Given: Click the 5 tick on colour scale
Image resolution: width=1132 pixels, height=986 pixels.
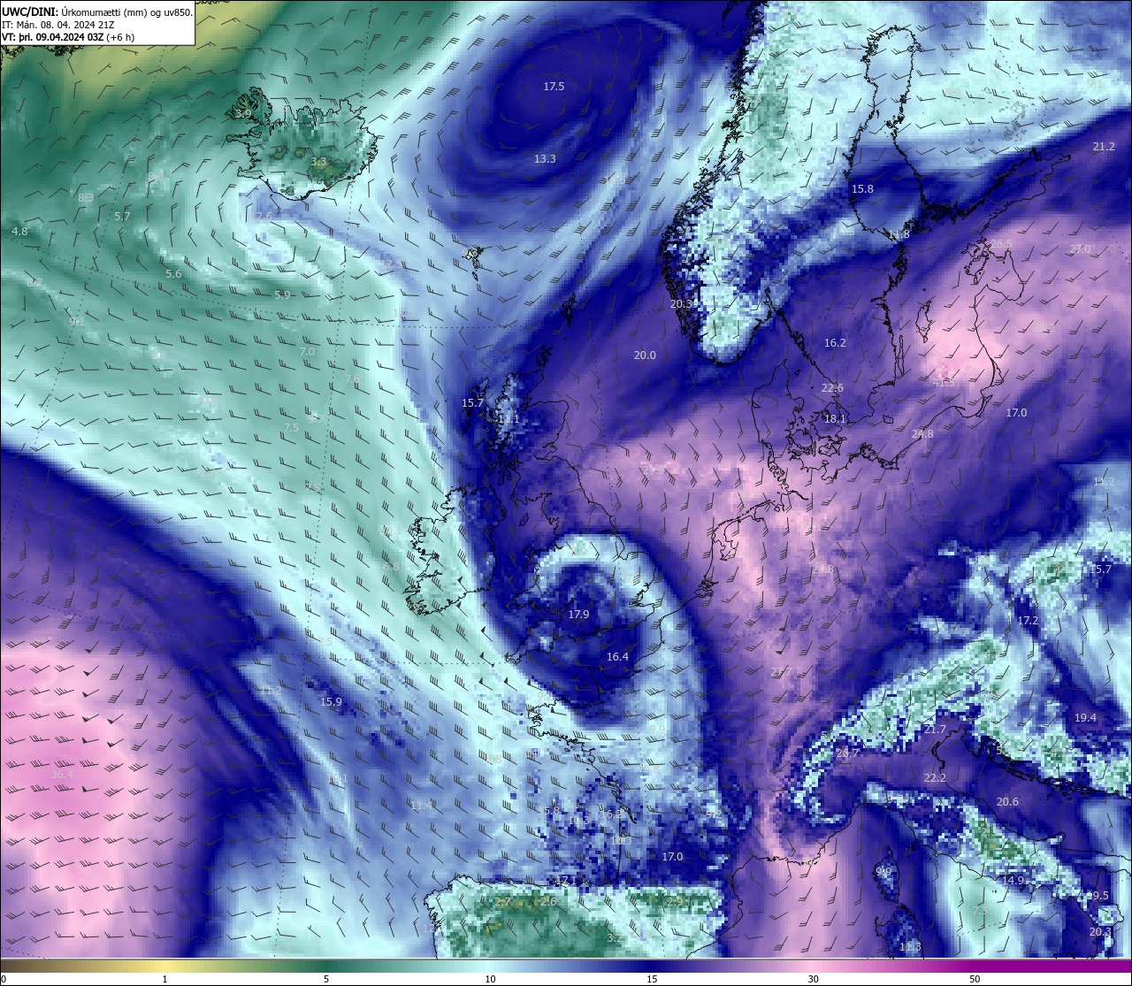Looking at the screenshot, I should point(326,979).
